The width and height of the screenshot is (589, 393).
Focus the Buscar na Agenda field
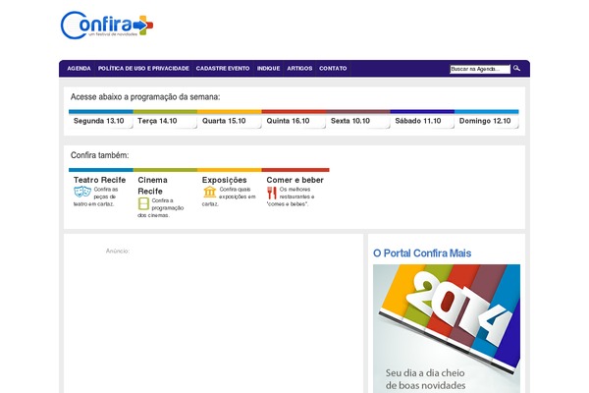point(480,69)
